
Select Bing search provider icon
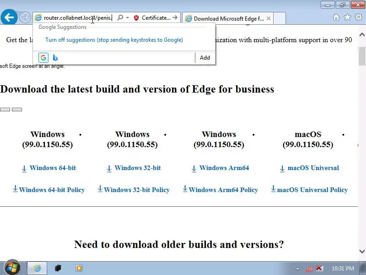click(x=55, y=58)
